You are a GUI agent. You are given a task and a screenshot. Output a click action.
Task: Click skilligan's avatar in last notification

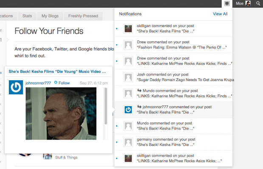pos(128,158)
